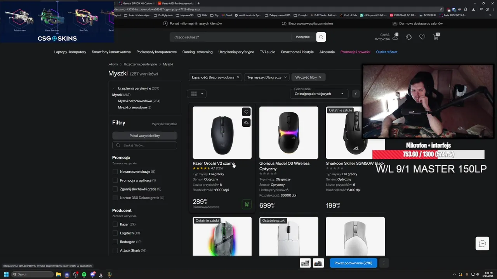The width and height of the screenshot is (497, 279).
Task: Open the shopping cart icon in the header
Action: pos(436,37)
